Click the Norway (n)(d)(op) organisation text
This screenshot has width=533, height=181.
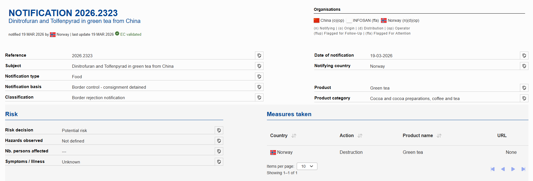403,20
